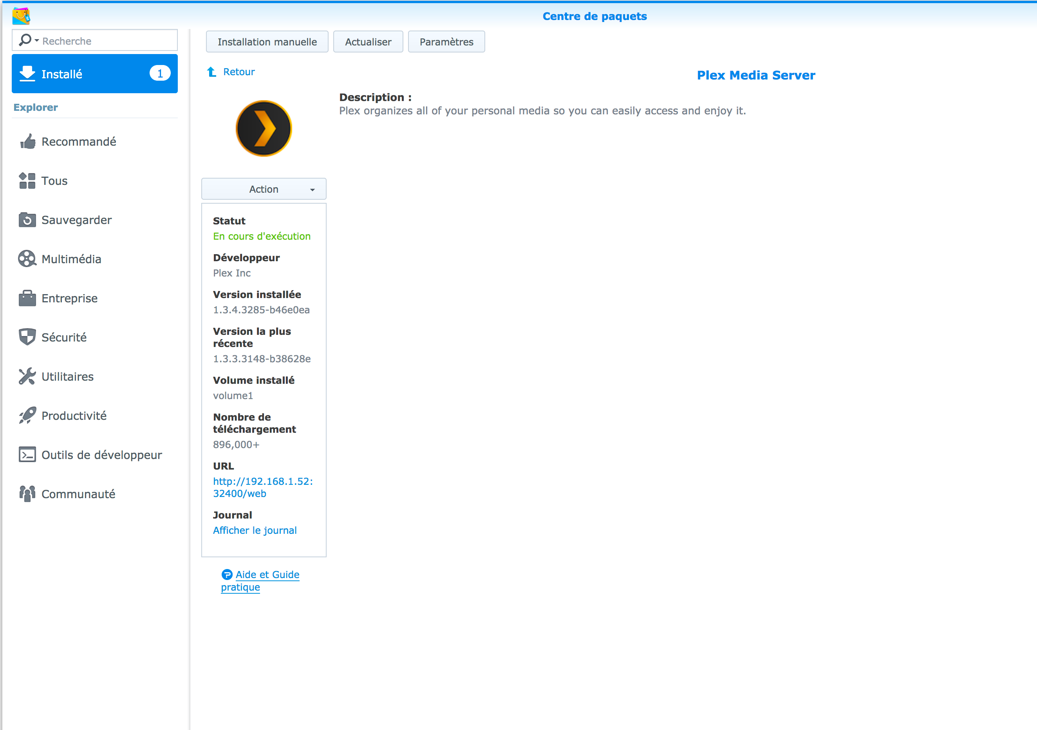Click the Outils de développeur terminal icon
The width and height of the screenshot is (1037, 730).
click(x=27, y=454)
